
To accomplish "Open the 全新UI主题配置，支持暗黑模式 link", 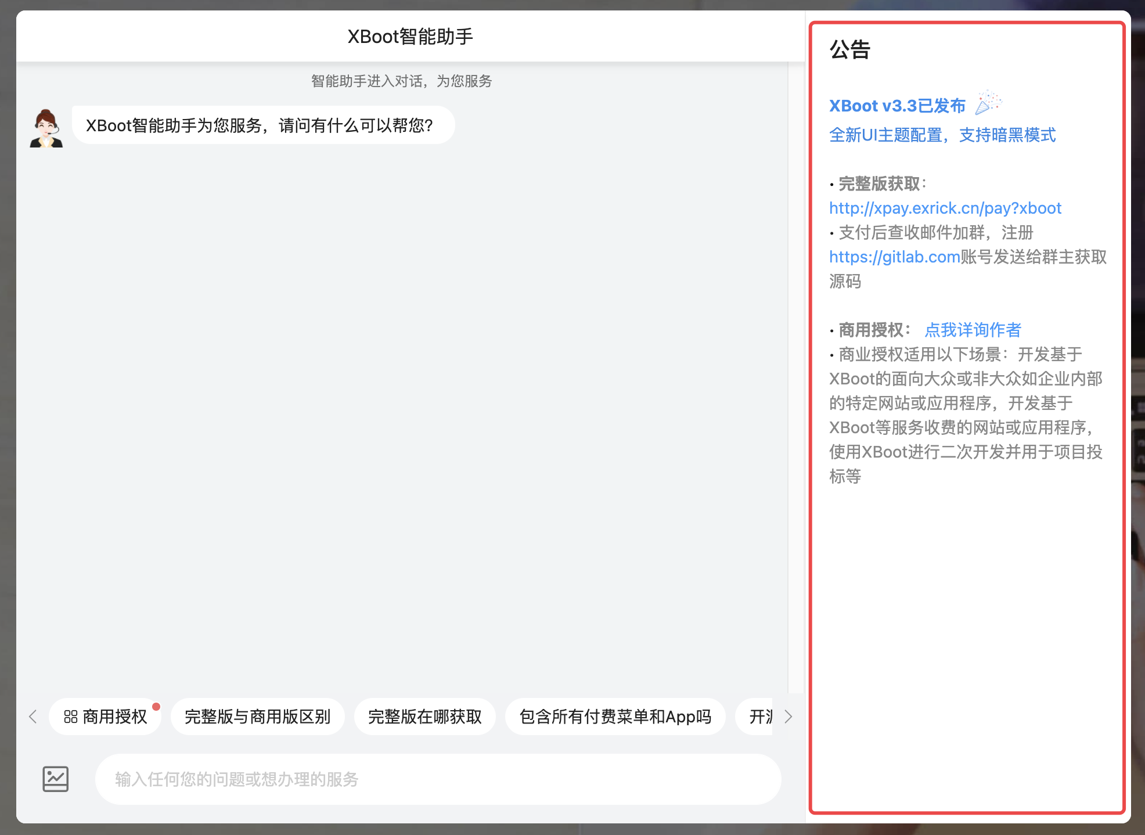I will coord(942,135).
